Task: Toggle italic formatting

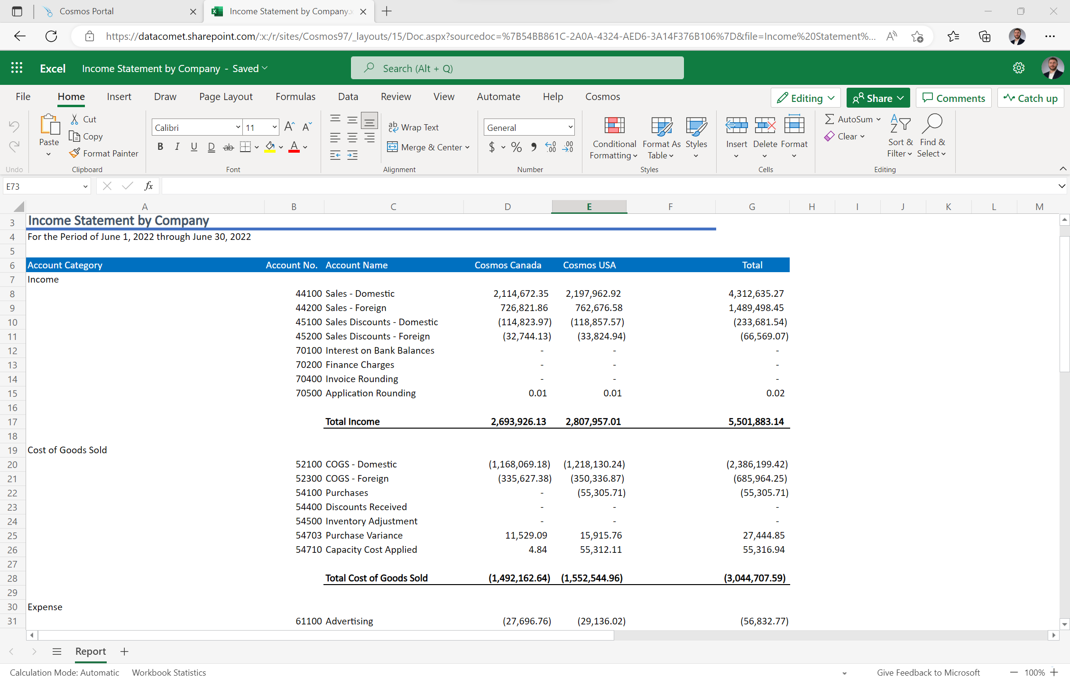Action: click(177, 147)
